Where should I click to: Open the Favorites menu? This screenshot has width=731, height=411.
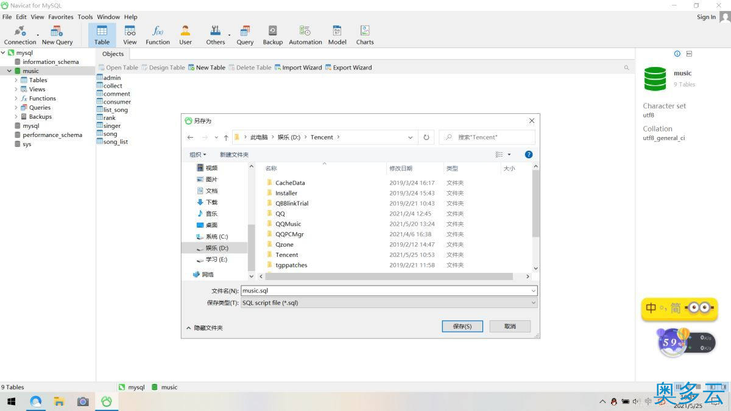pos(60,17)
